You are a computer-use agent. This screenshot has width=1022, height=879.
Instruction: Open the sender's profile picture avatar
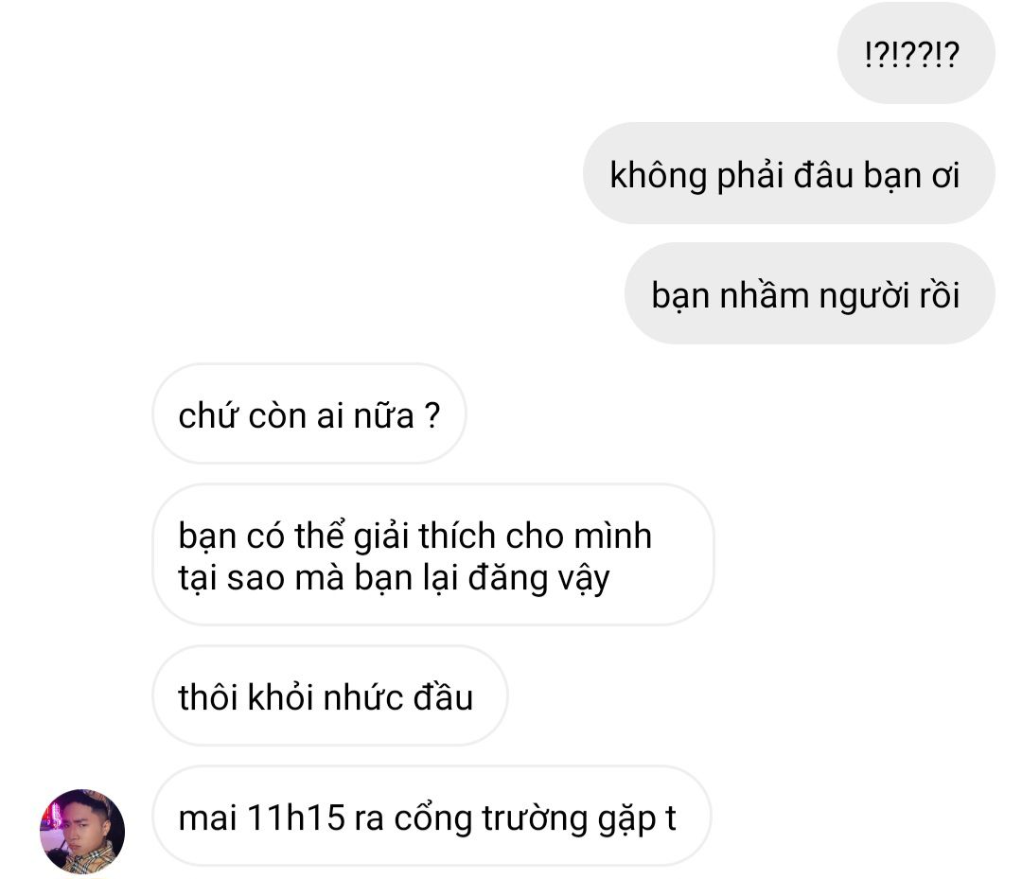[82, 831]
